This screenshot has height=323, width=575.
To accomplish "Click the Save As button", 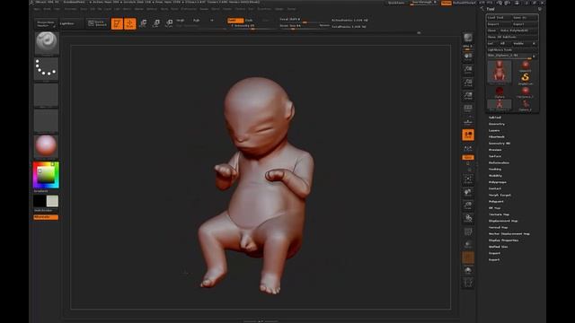I will tap(525, 18).
